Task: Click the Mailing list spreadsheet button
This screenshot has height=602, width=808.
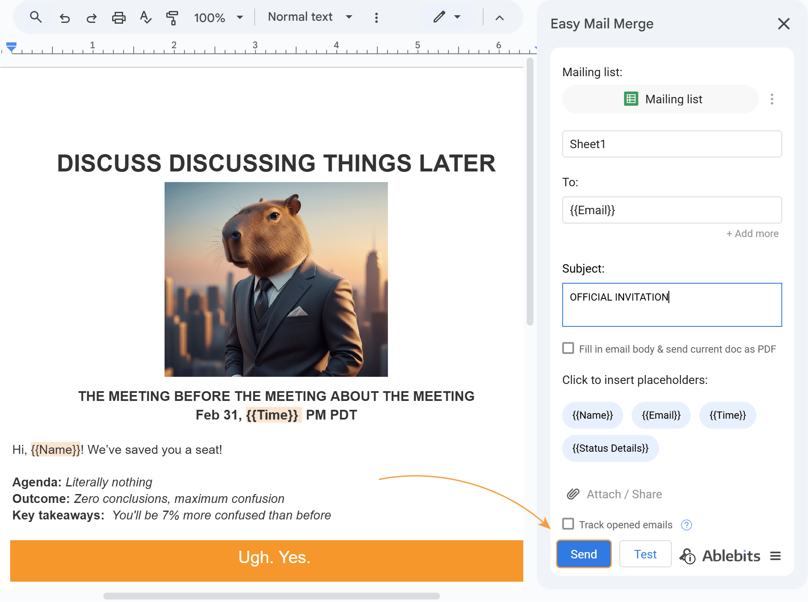Action: (660, 99)
